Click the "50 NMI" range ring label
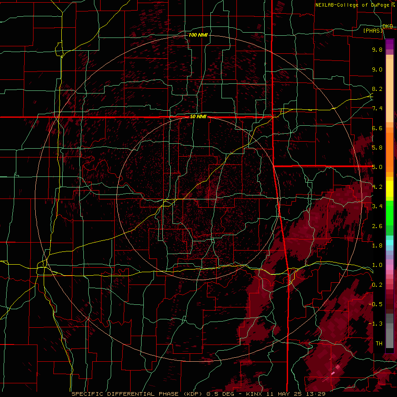This screenshot has width=397, height=397. click(198, 117)
